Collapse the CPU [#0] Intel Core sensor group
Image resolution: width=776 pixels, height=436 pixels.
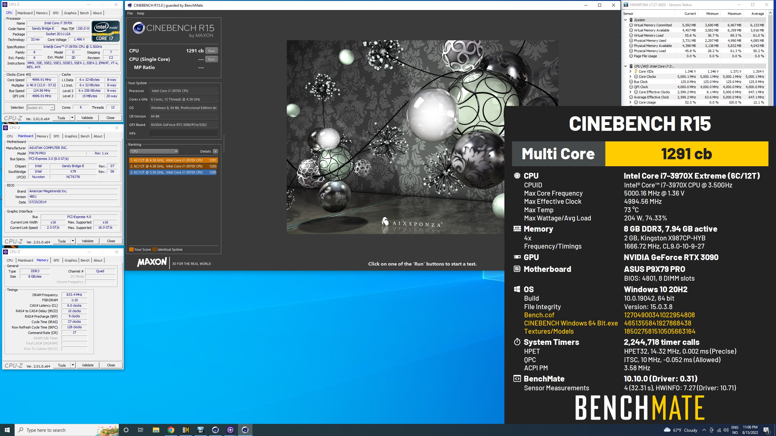(625, 66)
